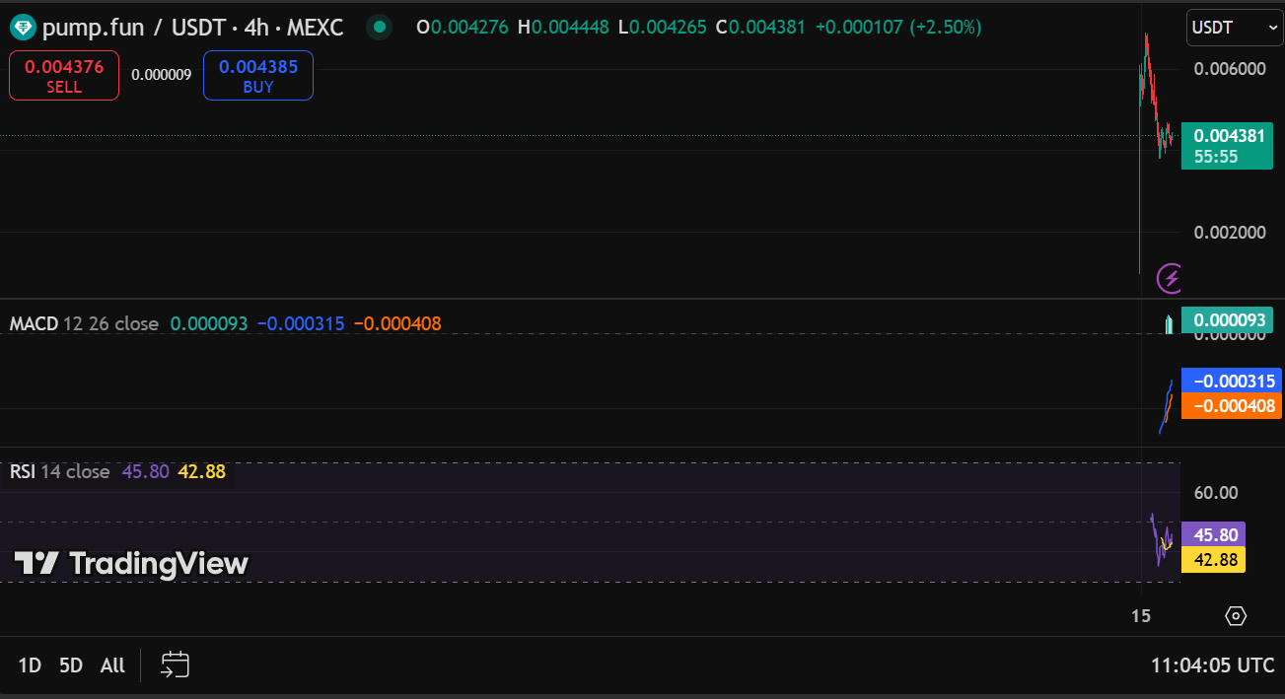Click the low value L0.004265
Image resolution: width=1285 pixels, height=699 pixels.
pos(663,28)
